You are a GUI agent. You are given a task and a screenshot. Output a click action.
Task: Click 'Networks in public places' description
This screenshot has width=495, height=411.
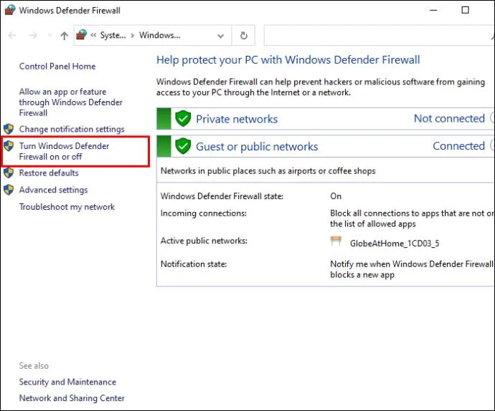268,171
